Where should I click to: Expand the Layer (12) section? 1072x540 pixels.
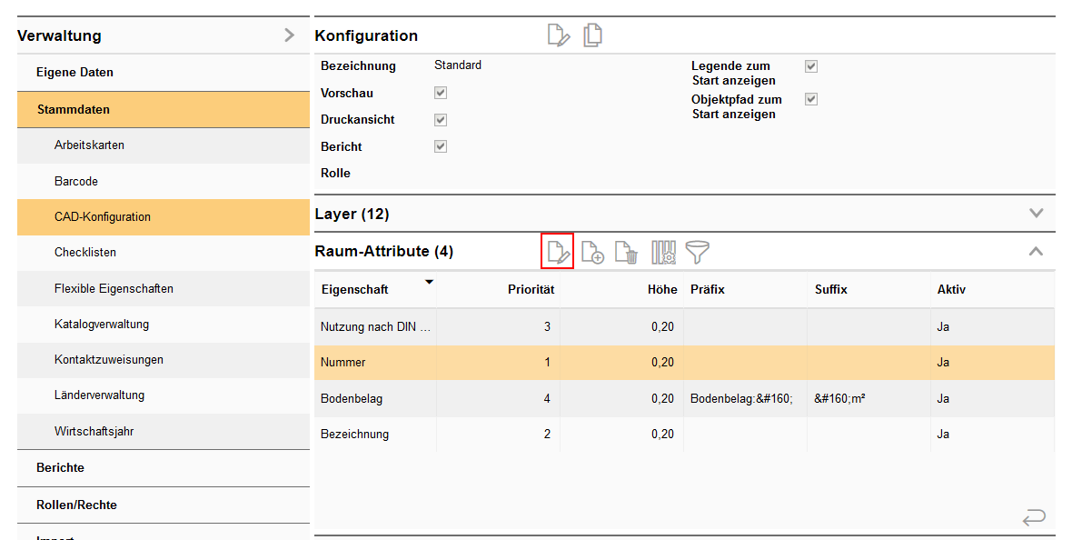point(1036,214)
